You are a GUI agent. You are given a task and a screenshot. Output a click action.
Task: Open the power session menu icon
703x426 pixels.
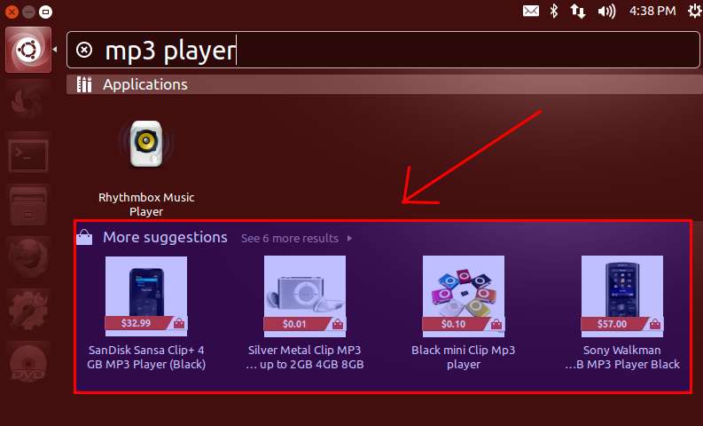tap(695, 11)
